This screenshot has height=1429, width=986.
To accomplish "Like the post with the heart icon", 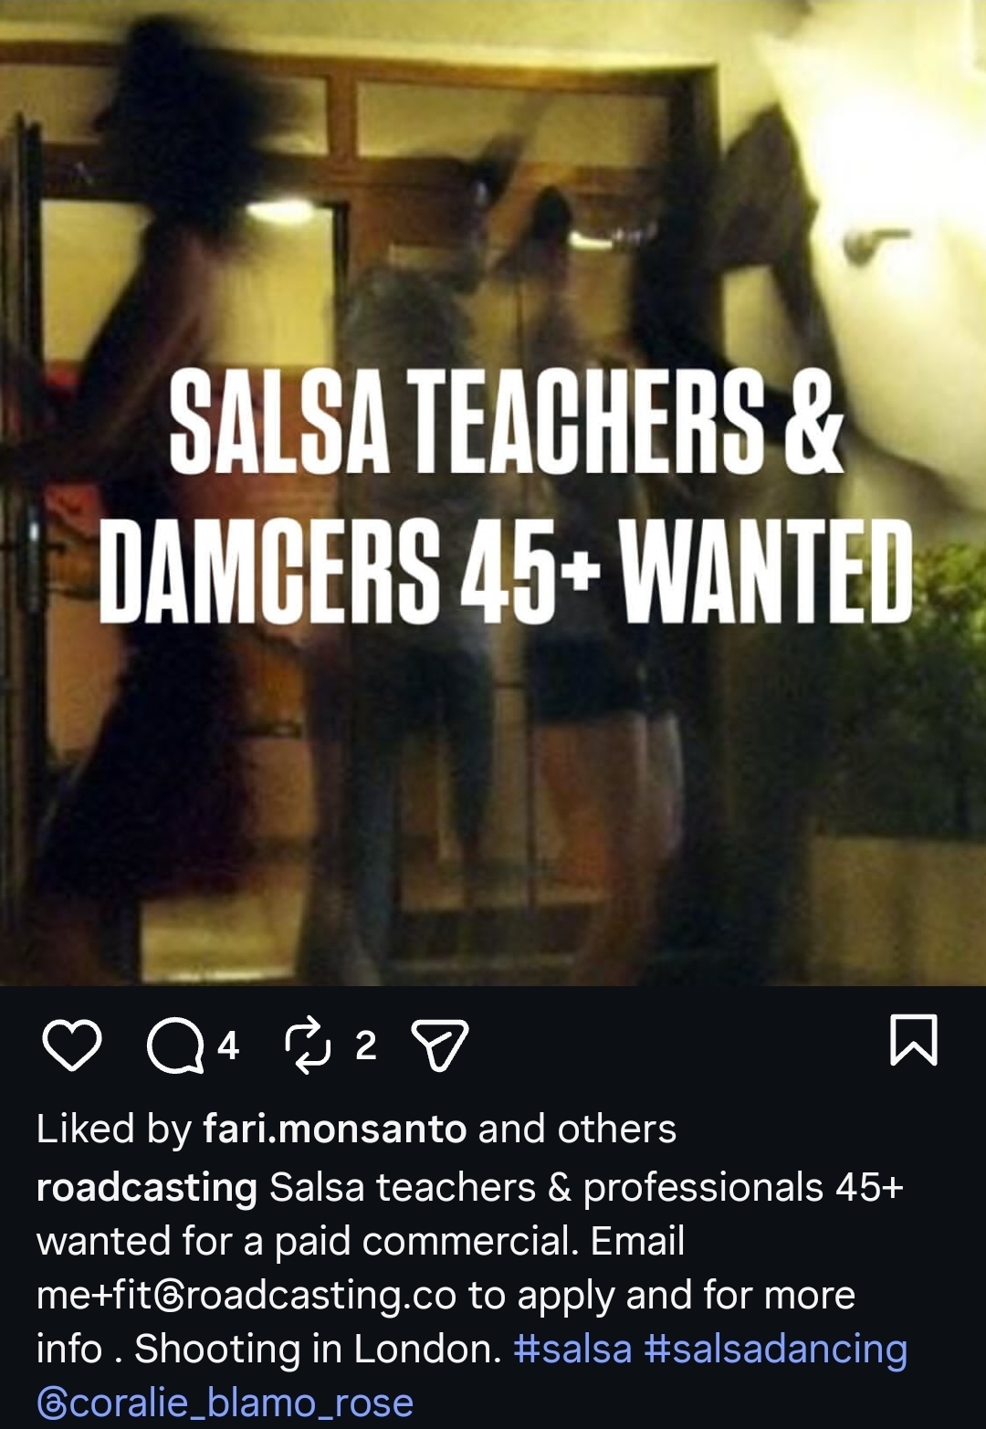I will pos(72,1045).
